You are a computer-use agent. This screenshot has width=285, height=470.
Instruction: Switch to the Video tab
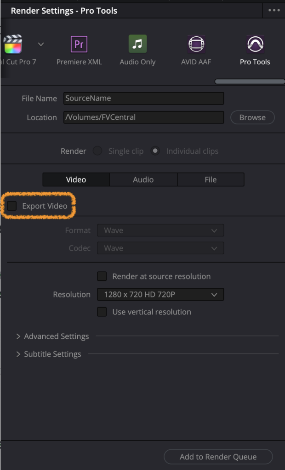76,179
